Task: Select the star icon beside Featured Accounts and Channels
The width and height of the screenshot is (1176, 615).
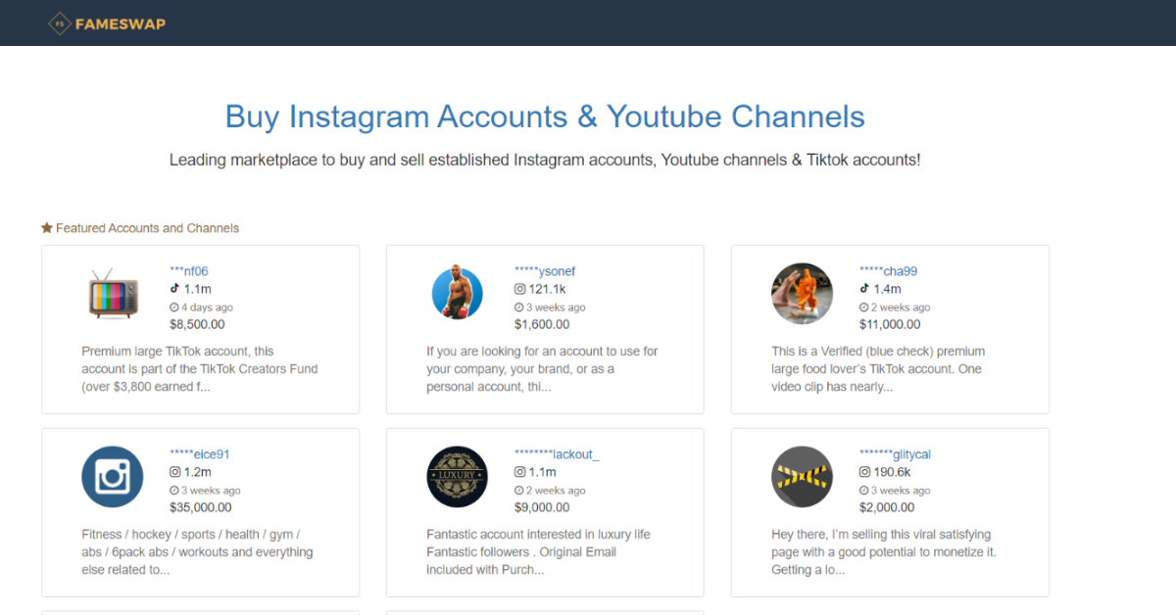Action: coord(46,227)
